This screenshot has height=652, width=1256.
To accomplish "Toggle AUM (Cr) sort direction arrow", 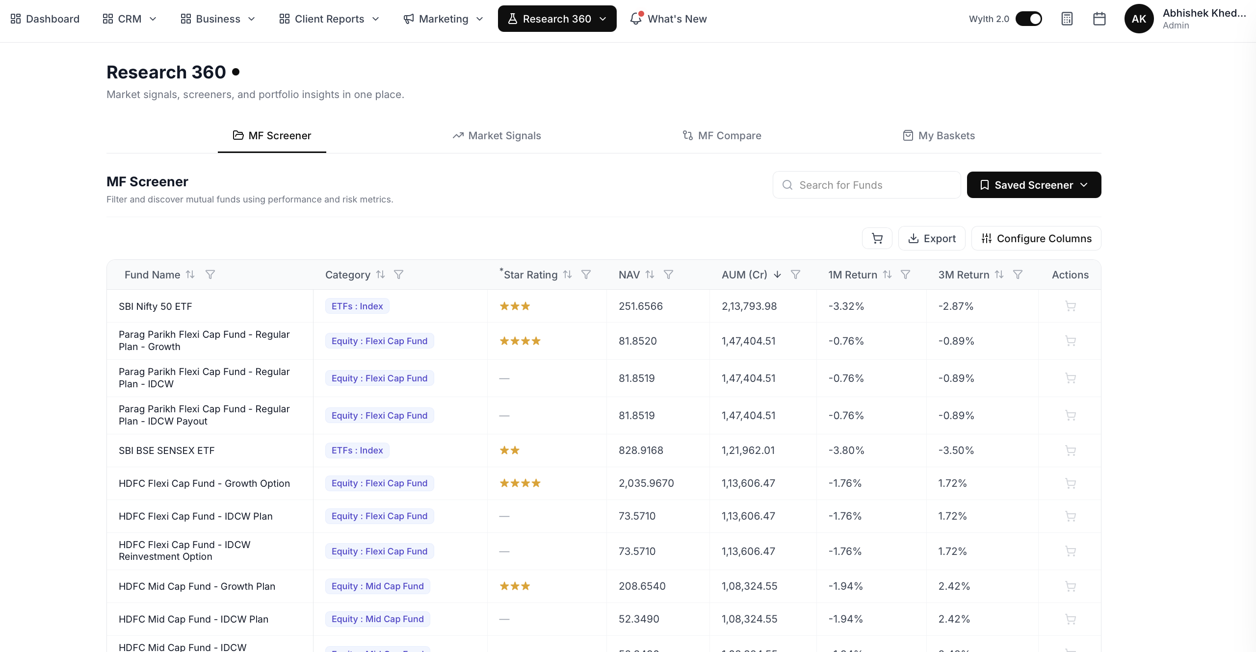I will (777, 275).
